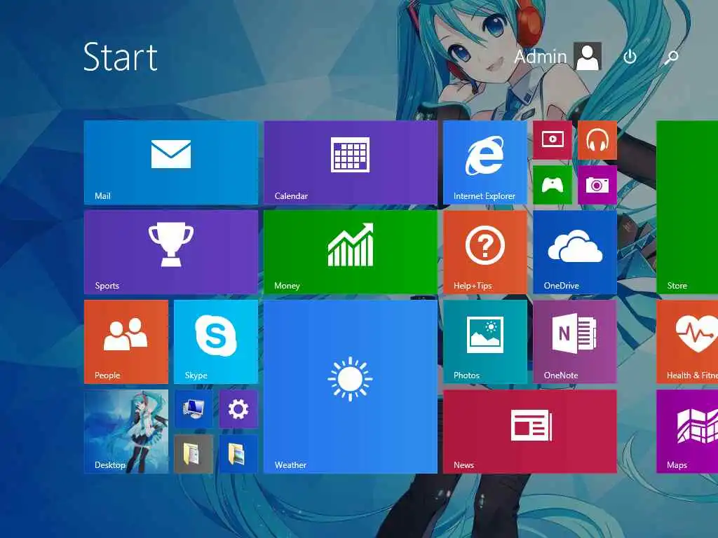Image resolution: width=718 pixels, height=538 pixels.
Task: Launch Internet Explorer from its tile
Action: pyautogui.click(x=485, y=163)
